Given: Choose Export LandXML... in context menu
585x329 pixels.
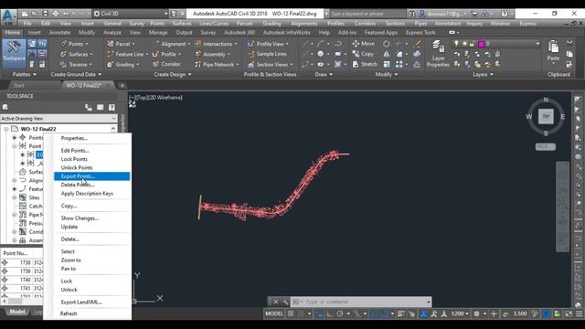Looking at the screenshot, I should click(81, 302).
